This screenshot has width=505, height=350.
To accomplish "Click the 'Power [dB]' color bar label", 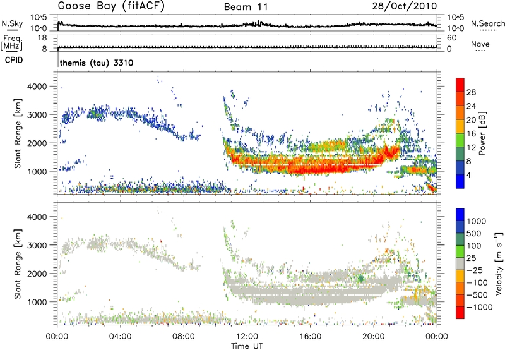I will pyautogui.click(x=482, y=133).
